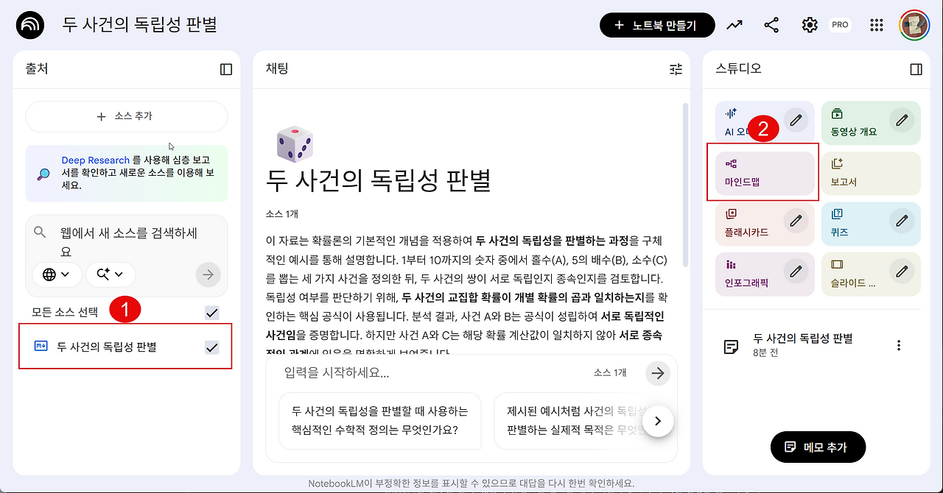Toggle the 모든 소스 선택 checkbox
The width and height of the screenshot is (943, 493).
point(212,313)
